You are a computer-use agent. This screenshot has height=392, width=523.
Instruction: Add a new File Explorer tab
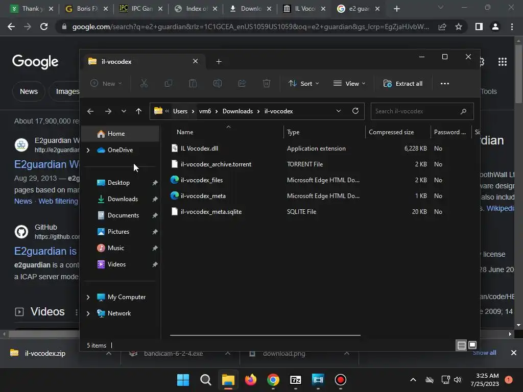pyautogui.click(x=219, y=62)
